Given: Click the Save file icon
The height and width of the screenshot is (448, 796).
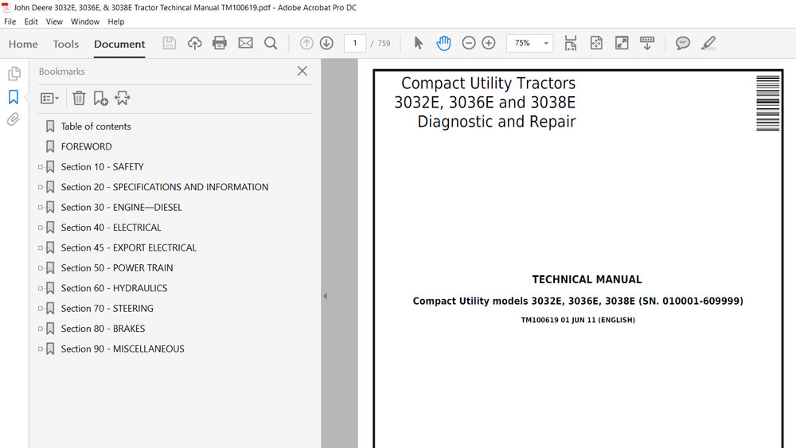Looking at the screenshot, I should click(169, 43).
